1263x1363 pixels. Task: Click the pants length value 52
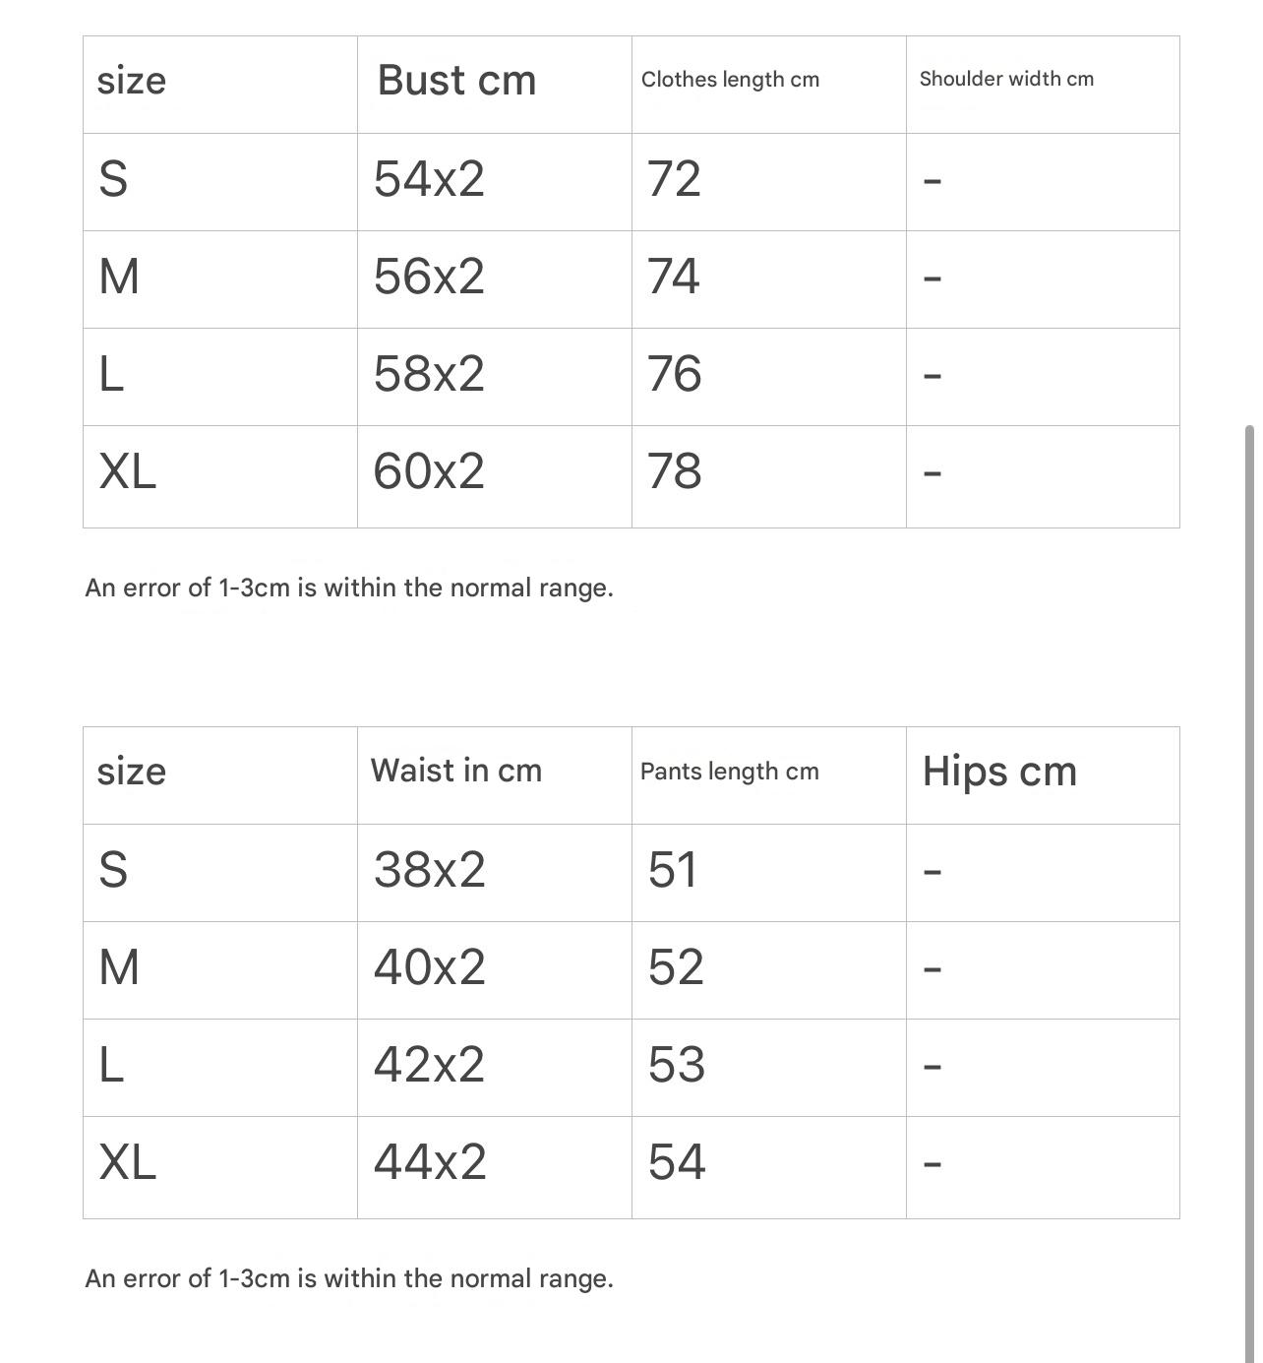675,967
